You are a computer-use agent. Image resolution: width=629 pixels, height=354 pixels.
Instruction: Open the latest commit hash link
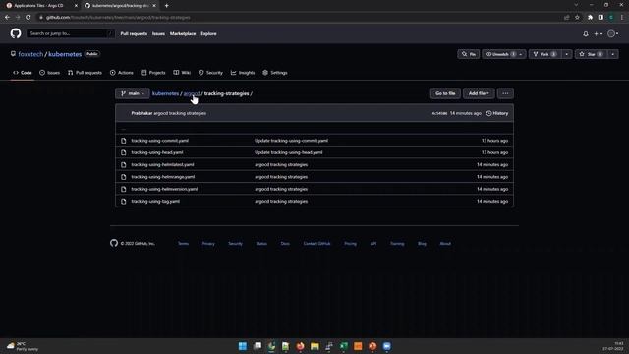[x=439, y=114]
